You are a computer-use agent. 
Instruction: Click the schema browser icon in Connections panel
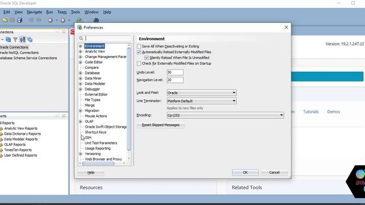pyautogui.click(x=22, y=39)
